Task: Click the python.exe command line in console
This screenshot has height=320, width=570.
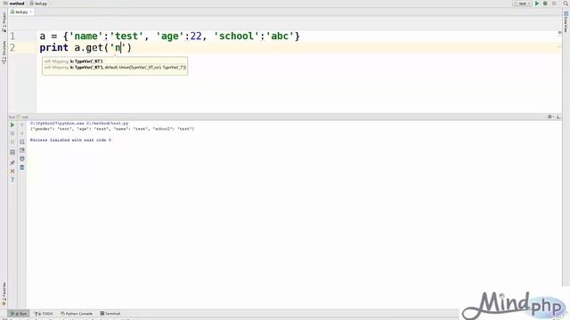Action: (79, 124)
